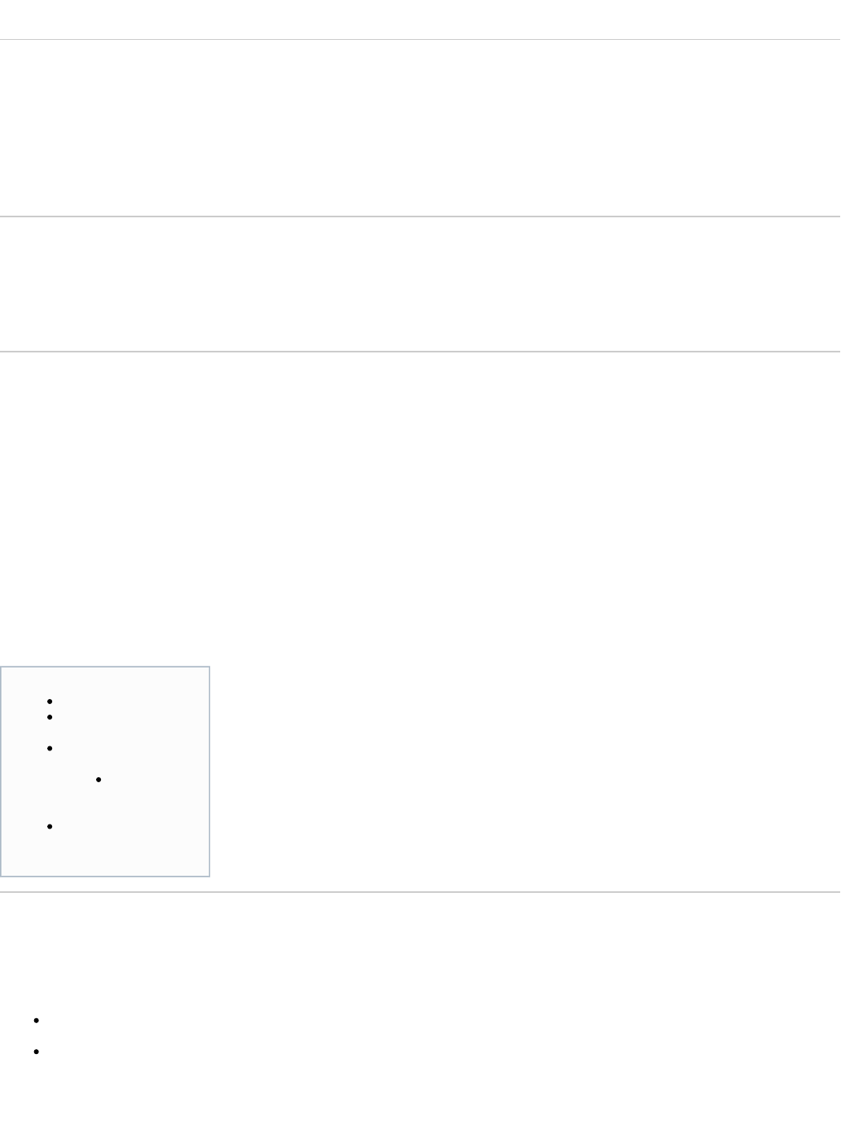Click the blank section between first and second dividers
Screen dimensions: 841x1133
(x=420, y=128)
